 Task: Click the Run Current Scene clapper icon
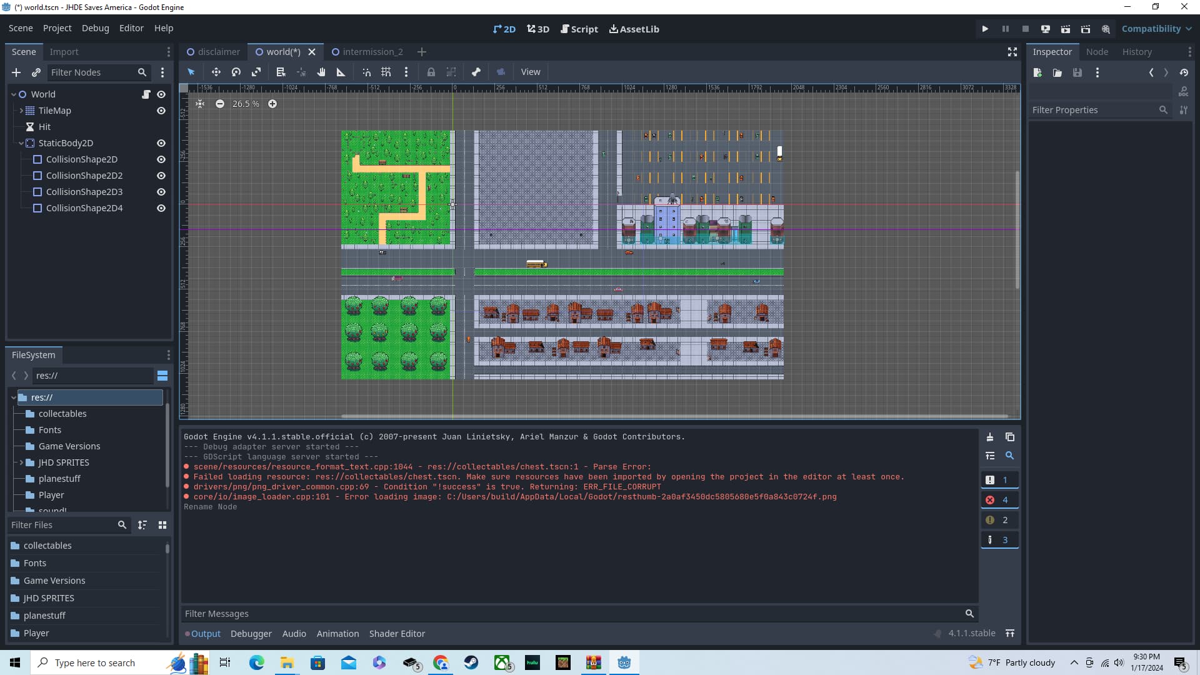1065,29
